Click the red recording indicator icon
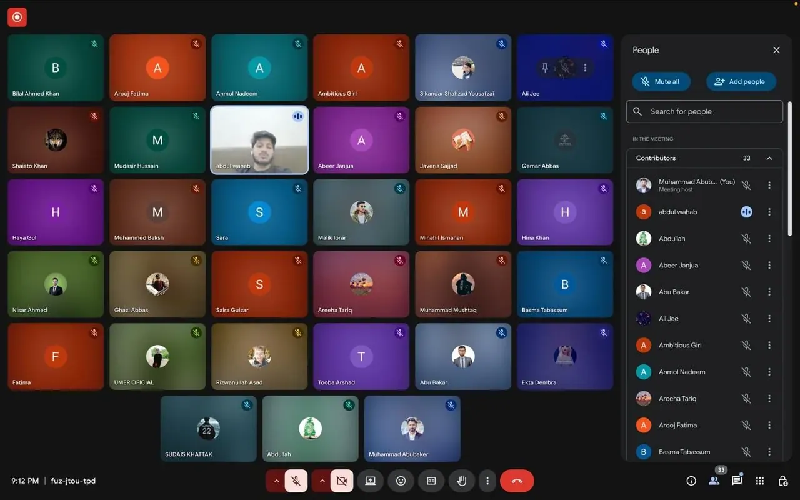This screenshot has height=500, width=800. (17, 17)
